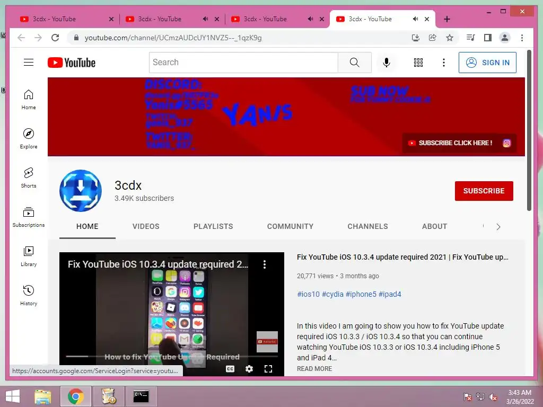Image resolution: width=543 pixels, height=407 pixels.
Task: Open Chrome profile avatar
Action: pyautogui.click(x=505, y=38)
